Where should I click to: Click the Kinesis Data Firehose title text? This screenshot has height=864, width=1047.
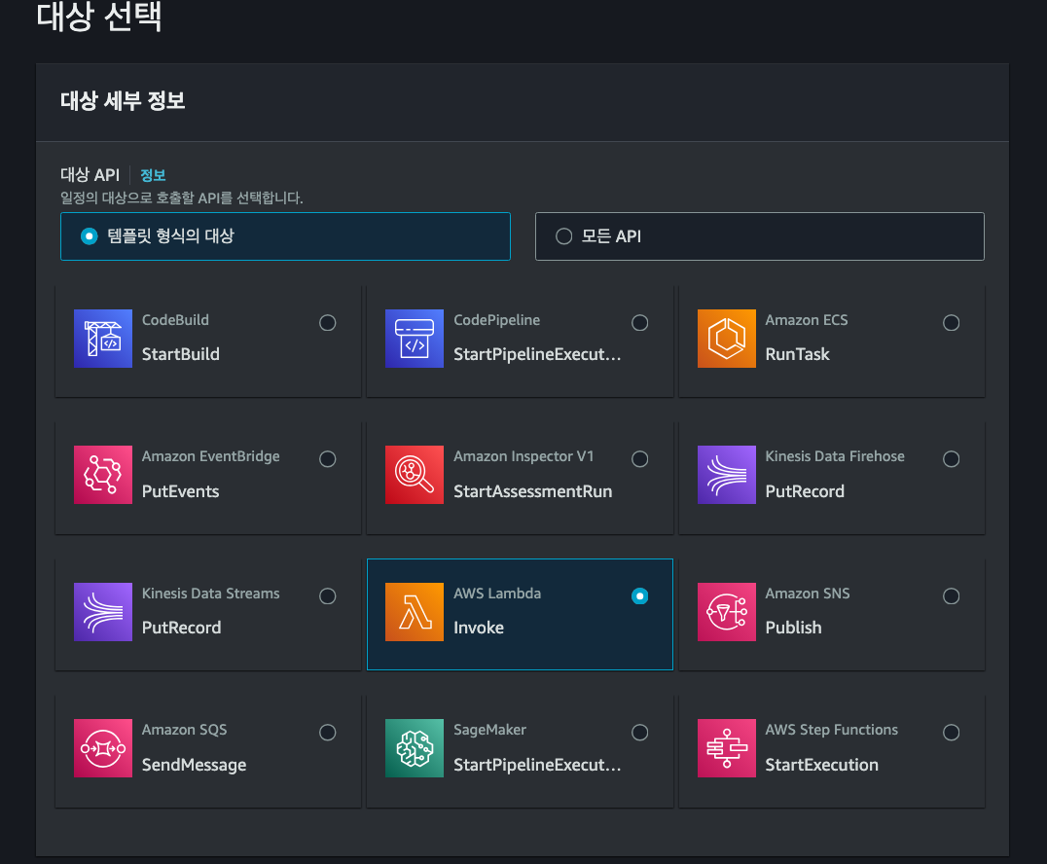point(835,456)
